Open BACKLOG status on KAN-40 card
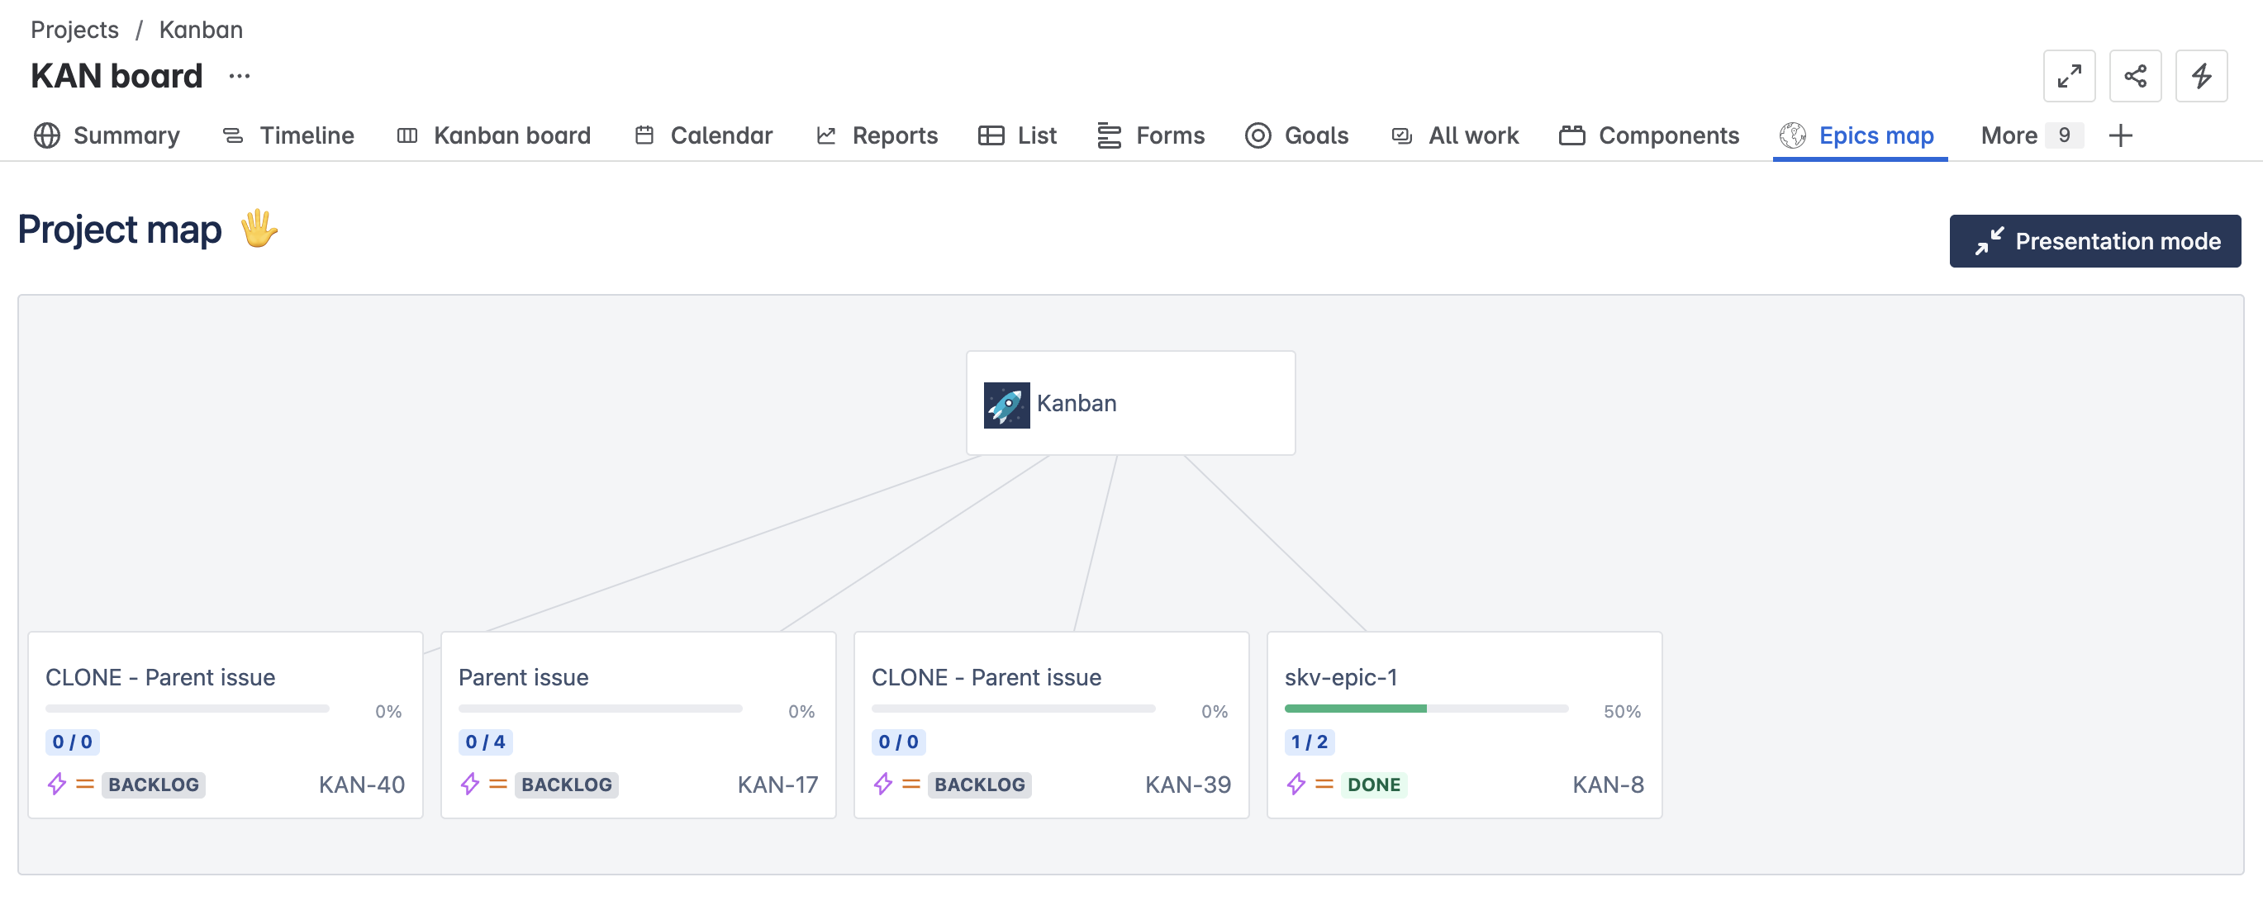The image size is (2263, 915). (x=154, y=785)
